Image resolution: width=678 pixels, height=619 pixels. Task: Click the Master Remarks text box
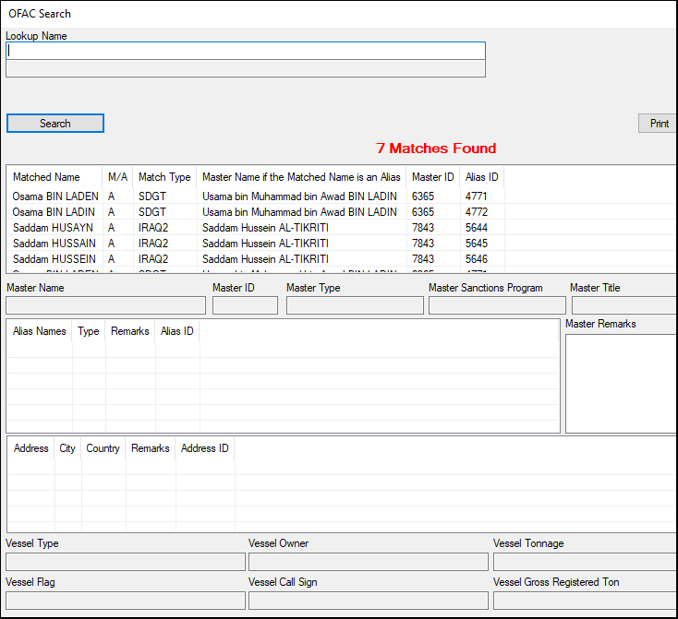click(622, 384)
